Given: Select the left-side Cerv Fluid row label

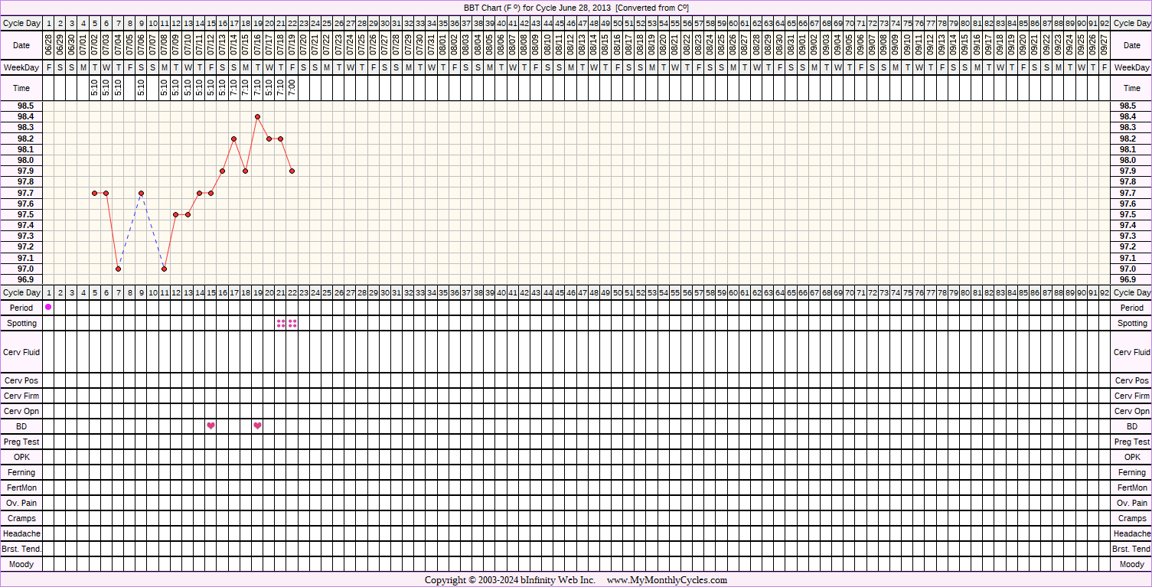Looking at the screenshot, I should [21, 352].
